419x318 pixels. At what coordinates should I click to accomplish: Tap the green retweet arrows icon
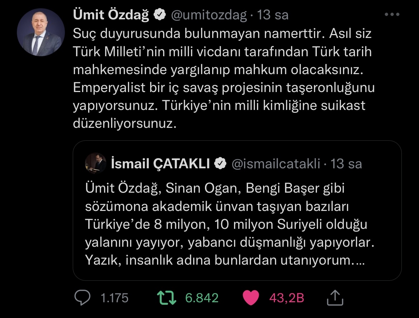167,298
